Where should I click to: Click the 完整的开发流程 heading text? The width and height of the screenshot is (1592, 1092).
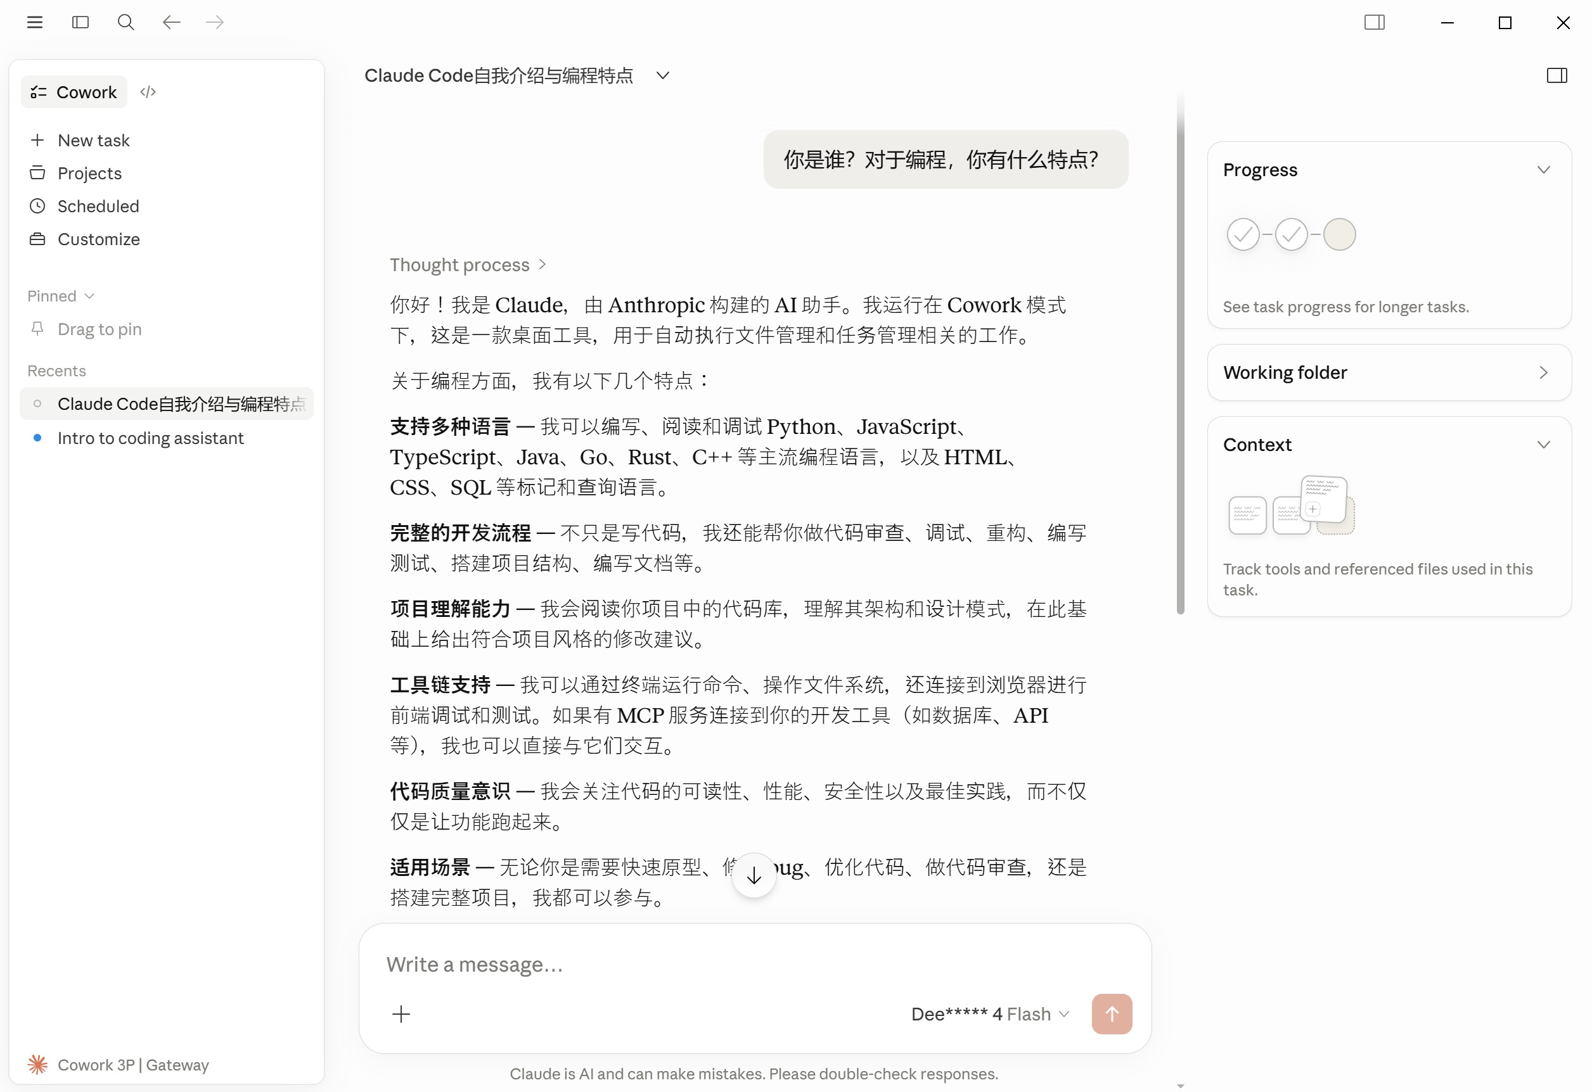click(460, 533)
